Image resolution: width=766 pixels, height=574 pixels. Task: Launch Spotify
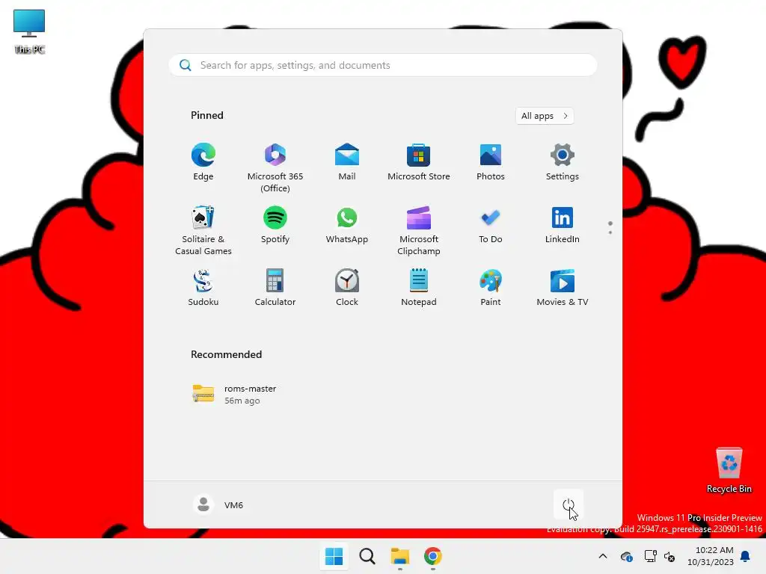275,225
